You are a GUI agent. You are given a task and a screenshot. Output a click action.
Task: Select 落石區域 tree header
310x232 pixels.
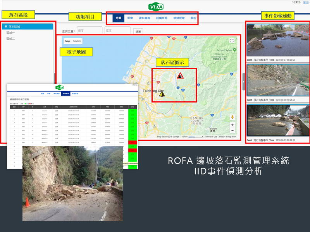tap(15, 27)
